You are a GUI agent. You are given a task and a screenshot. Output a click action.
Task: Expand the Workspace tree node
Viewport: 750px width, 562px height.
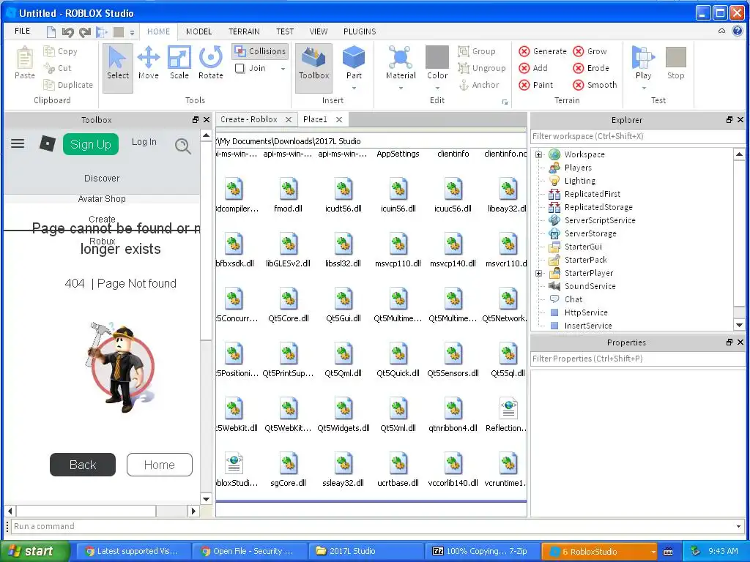pos(538,154)
